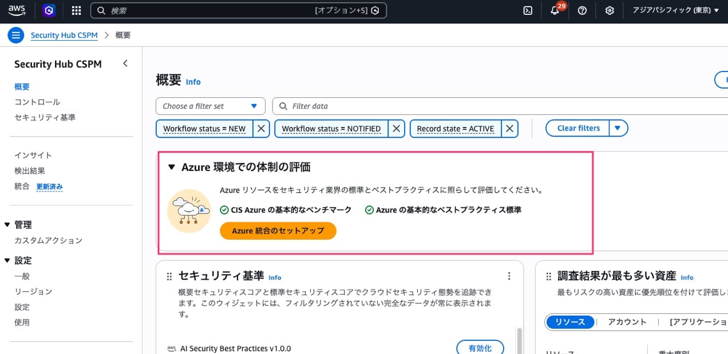
Task: Click the drag handle of 調査結果が最も多い資産 widget
Action: (548, 277)
